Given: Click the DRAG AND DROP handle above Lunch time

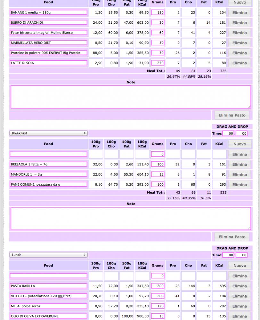Looking at the screenshot, I should click(232, 248).
